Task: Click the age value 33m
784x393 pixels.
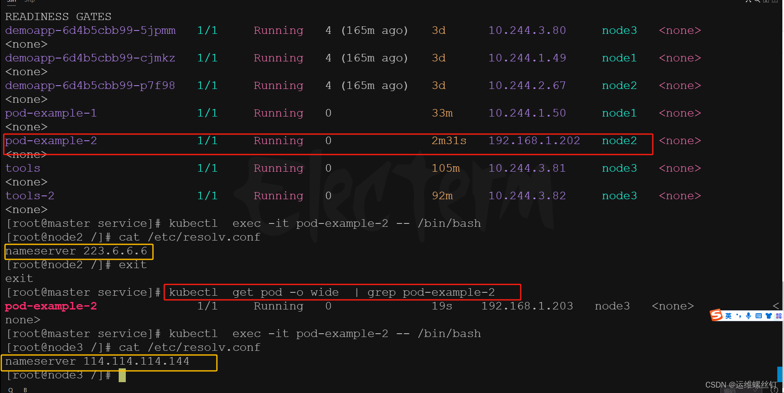Action: click(442, 113)
